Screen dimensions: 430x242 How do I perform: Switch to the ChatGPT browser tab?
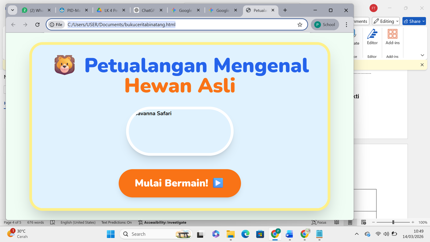(148, 10)
